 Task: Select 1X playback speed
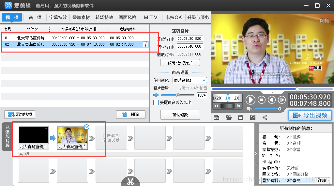click(x=228, y=98)
